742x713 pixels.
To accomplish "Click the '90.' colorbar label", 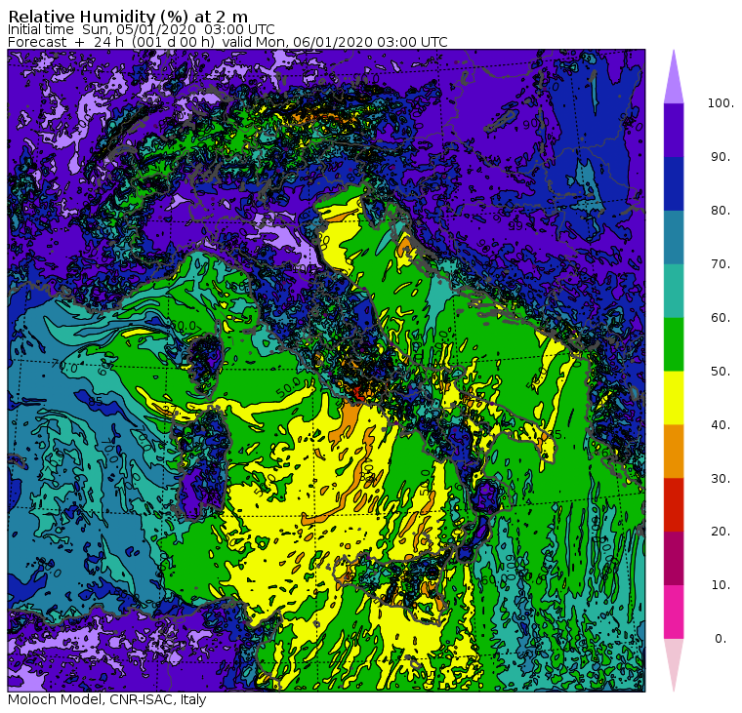I will 721,157.
